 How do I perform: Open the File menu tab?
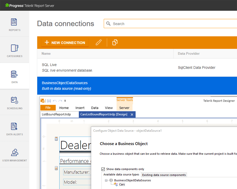pyautogui.click(x=48, y=108)
